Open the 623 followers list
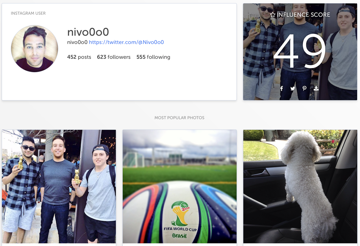The height and width of the screenshot is (246, 360). coord(114,57)
